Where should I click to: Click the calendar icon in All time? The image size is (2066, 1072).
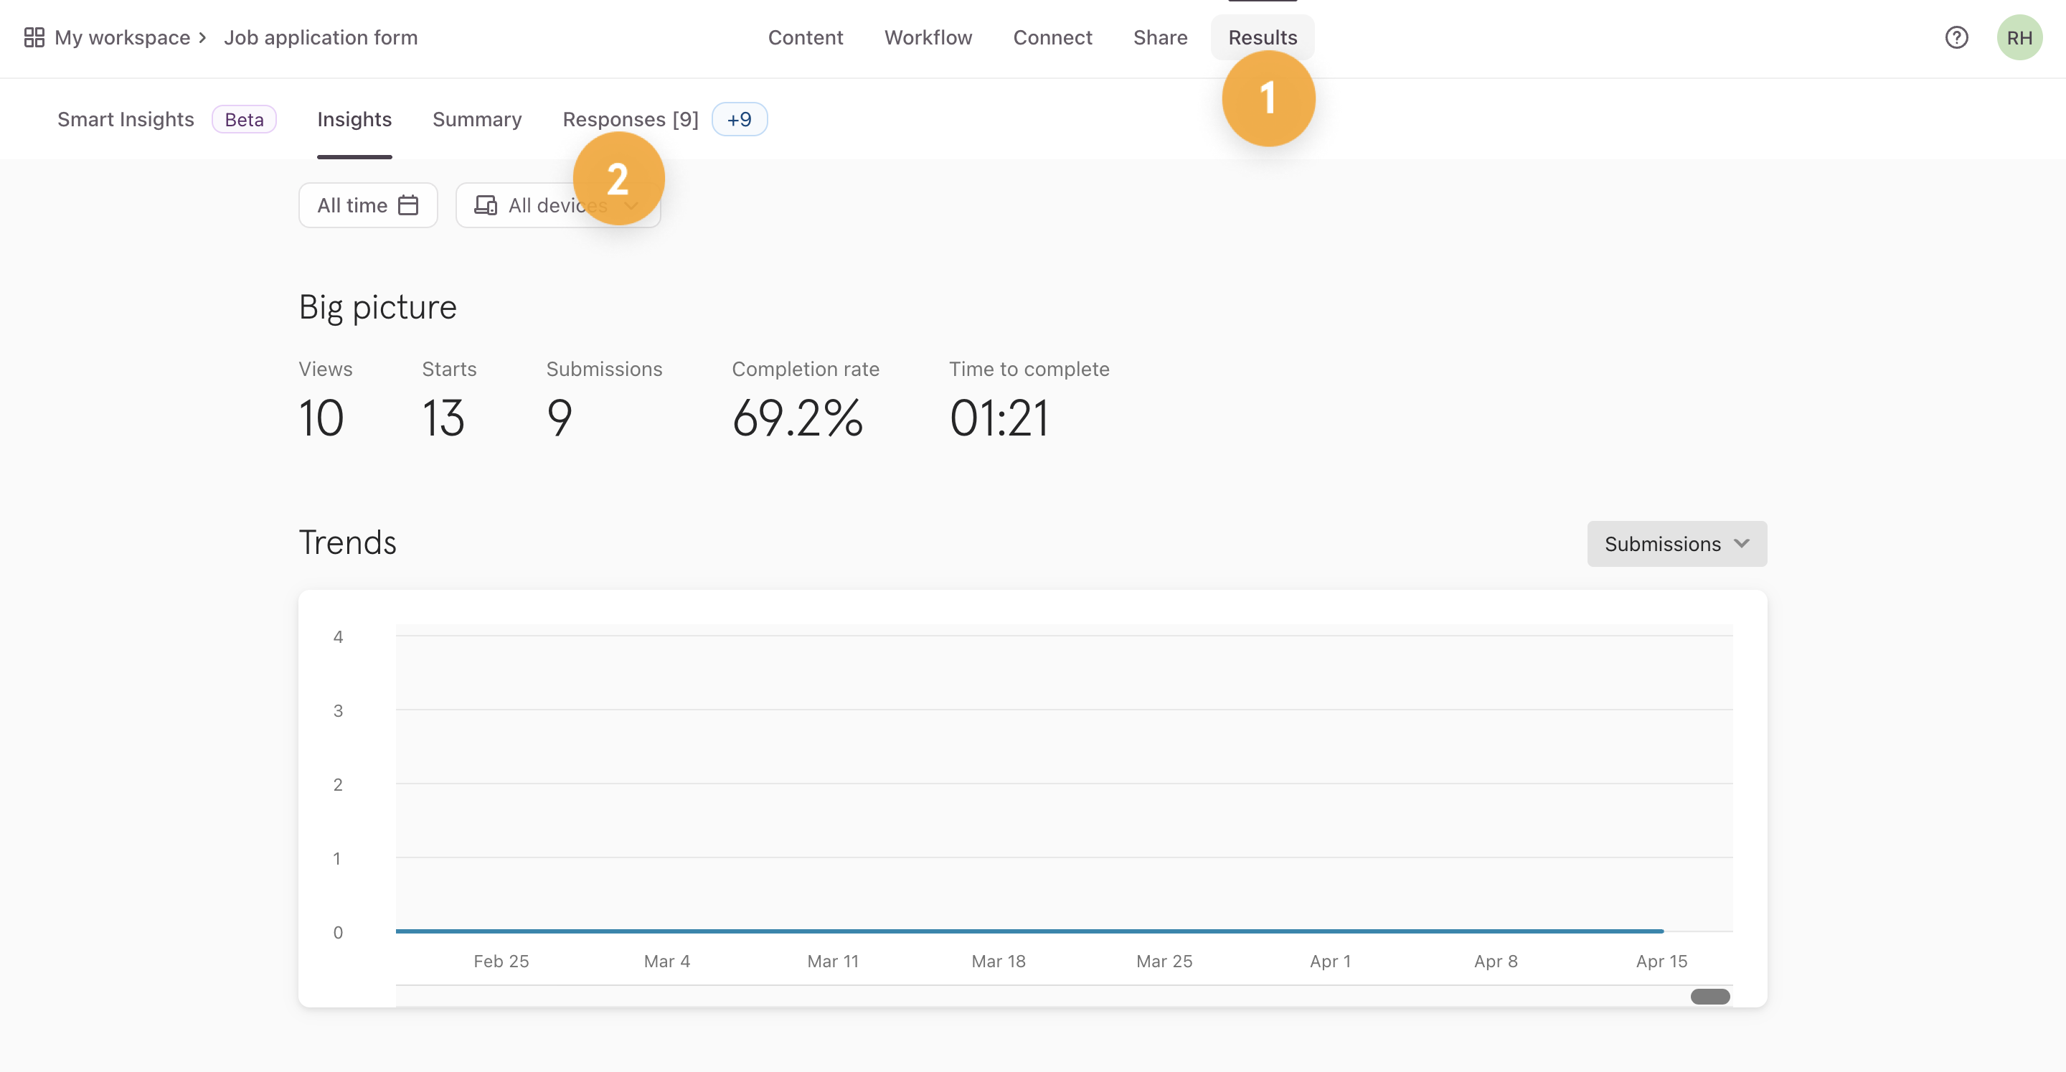(408, 205)
